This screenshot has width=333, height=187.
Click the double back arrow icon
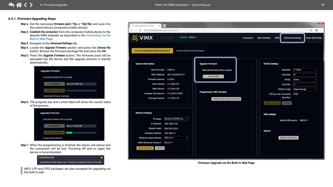click(11, 5)
